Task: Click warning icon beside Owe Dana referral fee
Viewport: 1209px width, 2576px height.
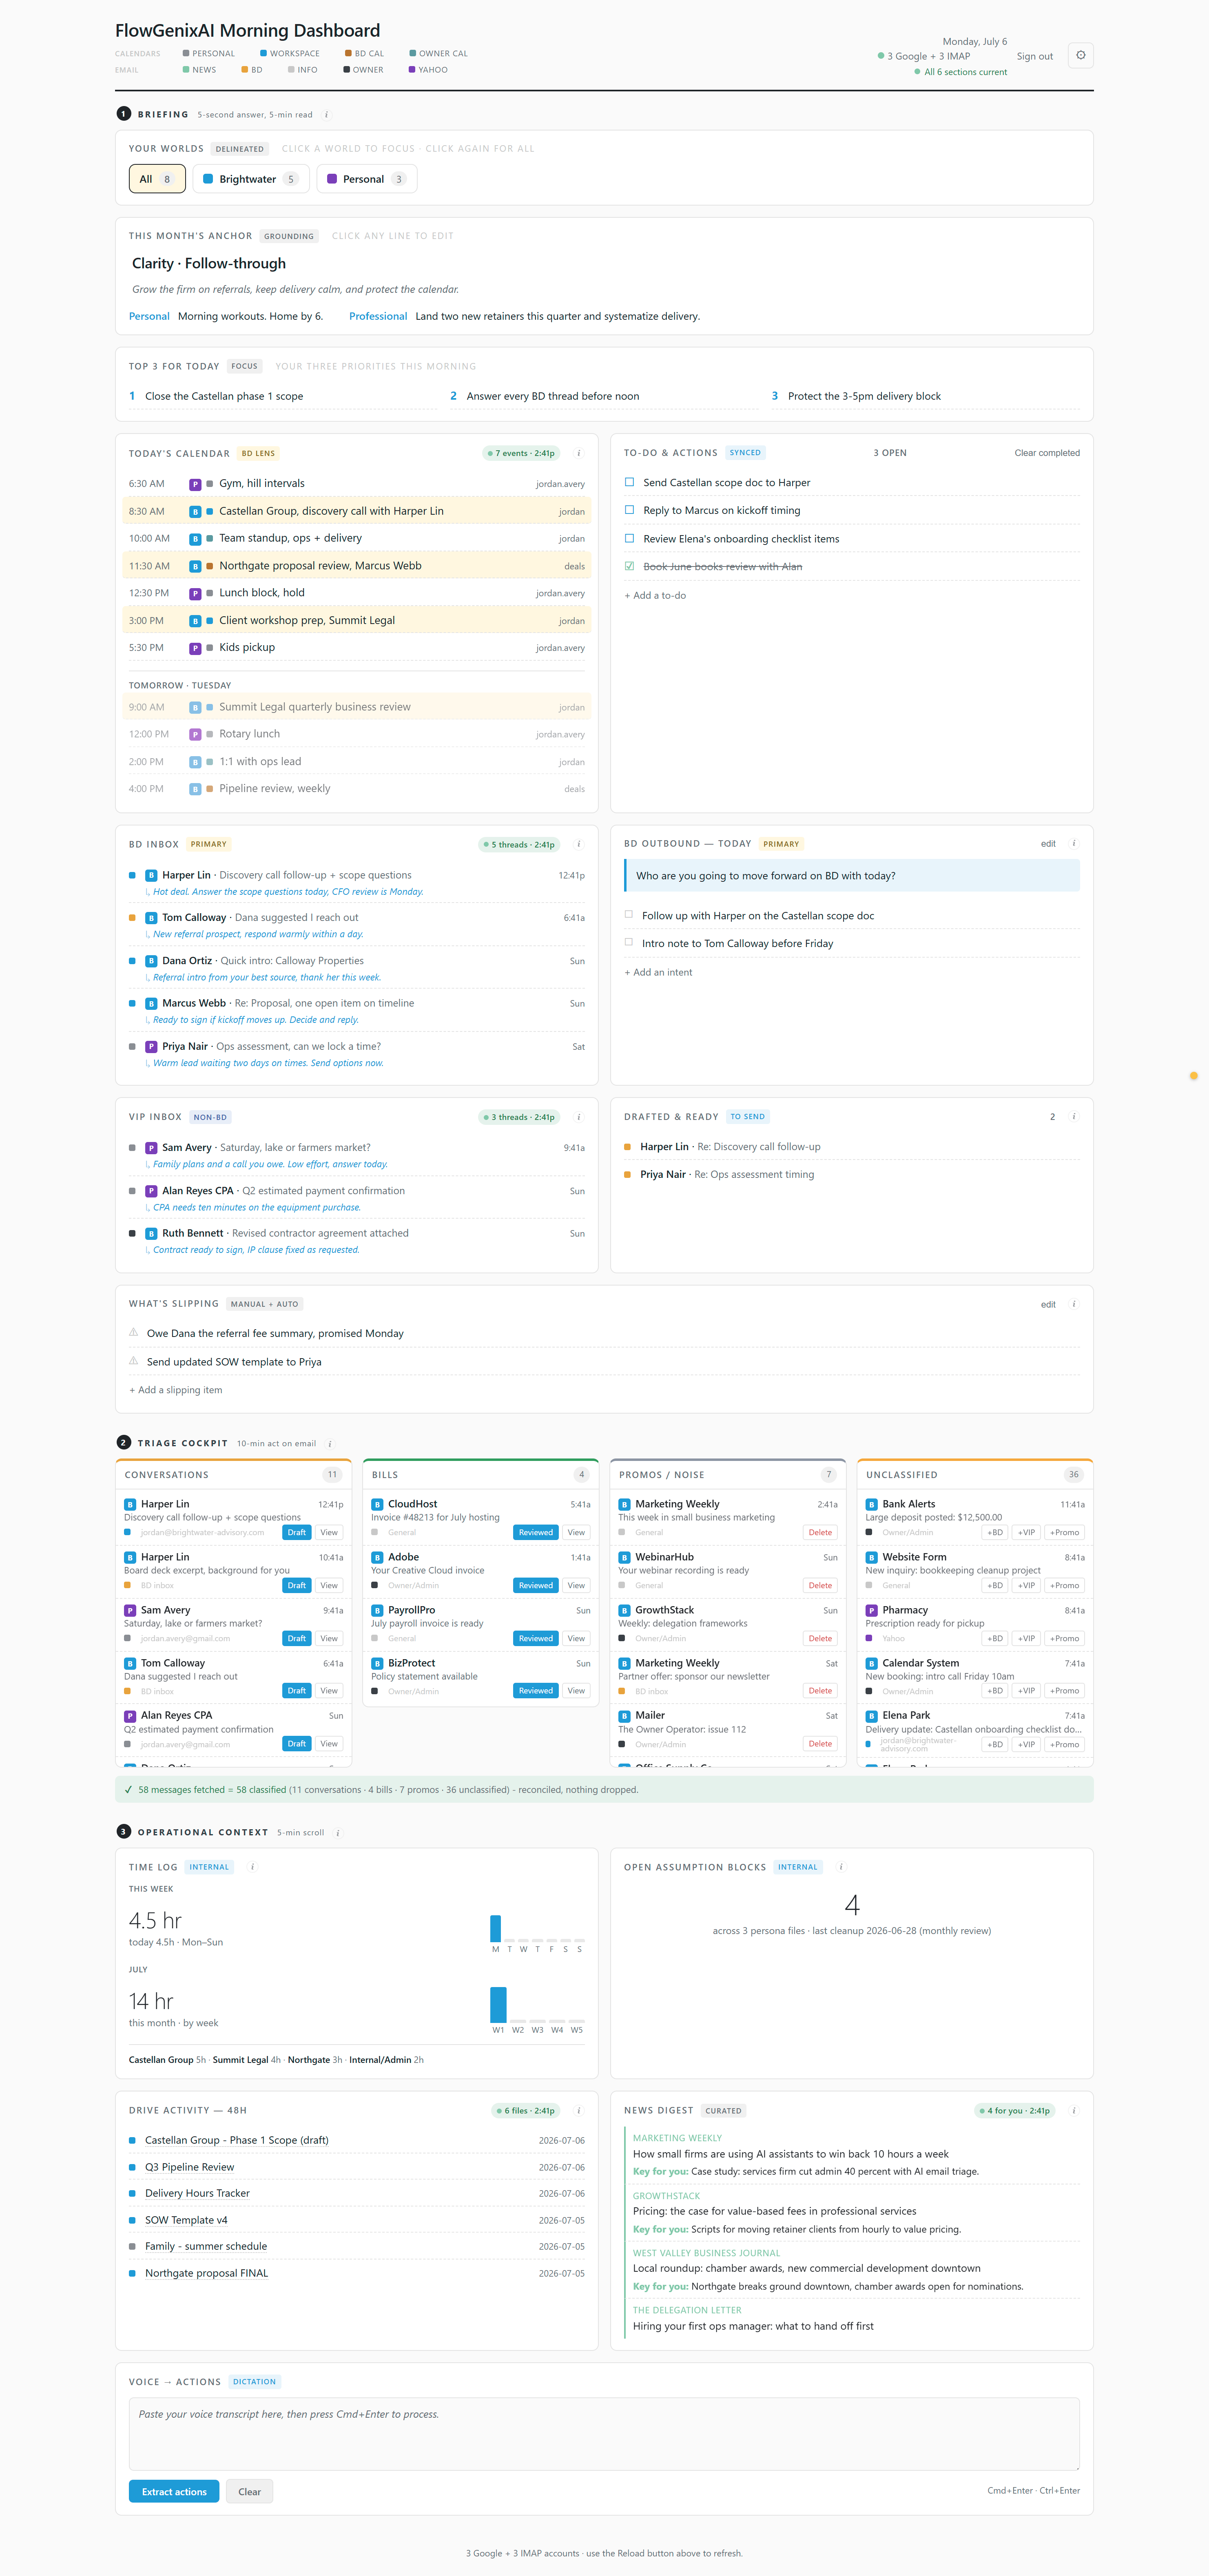Action: tap(133, 1332)
